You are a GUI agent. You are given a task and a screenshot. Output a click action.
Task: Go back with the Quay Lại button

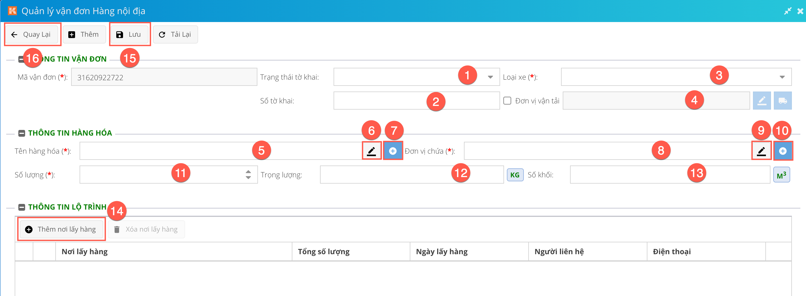(x=32, y=34)
